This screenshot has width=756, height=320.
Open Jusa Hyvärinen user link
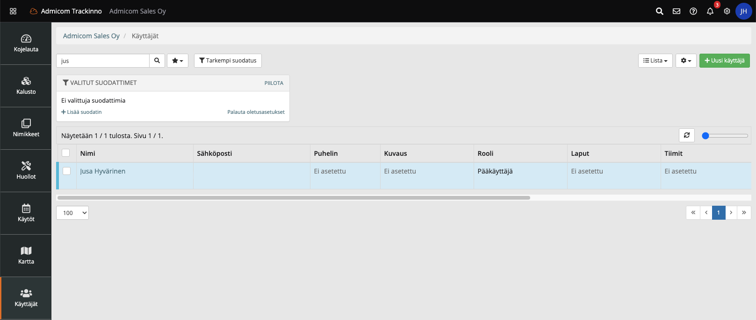coord(103,171)
